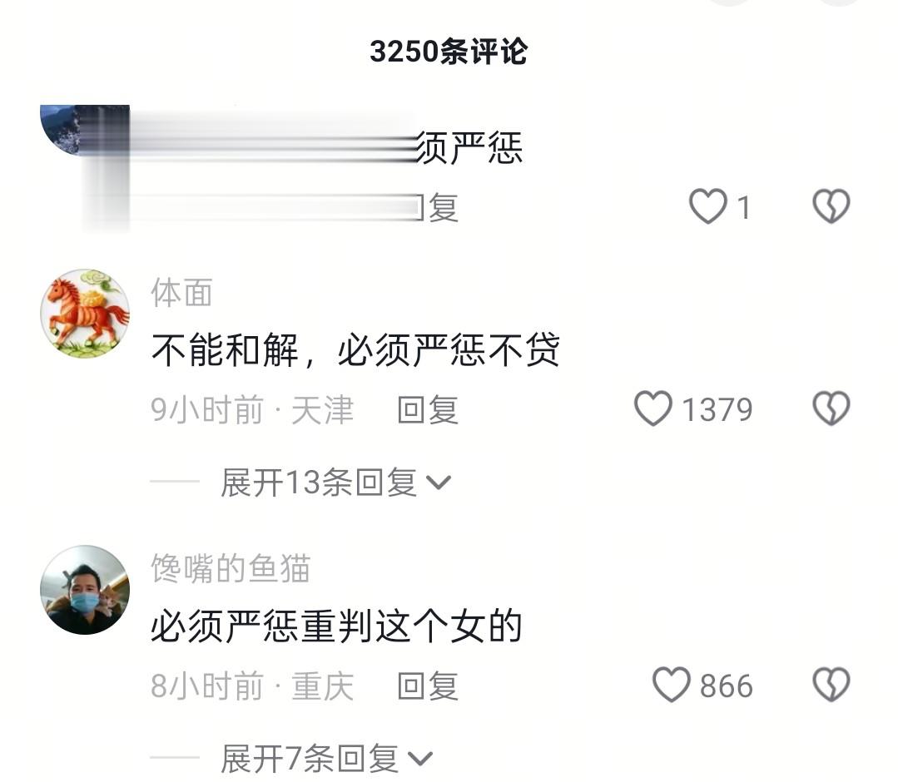Viewport: 898px width, 782px height.
Task: Dislike the comment by 体面
Action: tap(831, 408)
